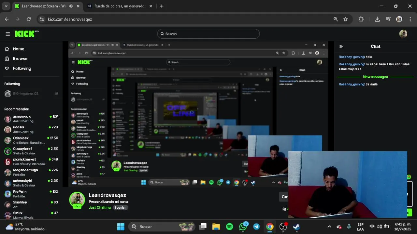Click Rosanny_gaming username on 'de nada' message
This screenshot has height=234, width=417.
point(352,84)
